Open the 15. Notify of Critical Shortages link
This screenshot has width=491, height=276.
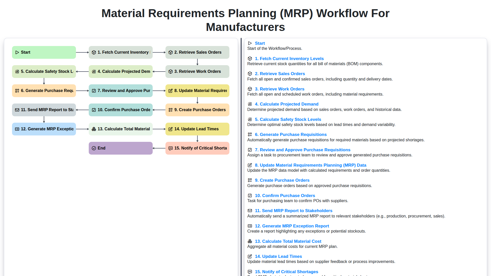(x=286, y=272)
